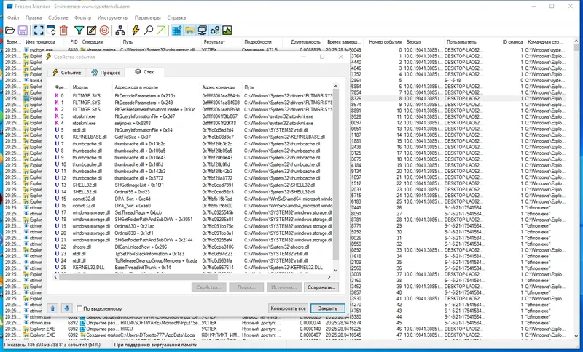This screenshot has width=583, height=352.
Task: Switch to the "Событие" tab
Action: click(67, 73)
